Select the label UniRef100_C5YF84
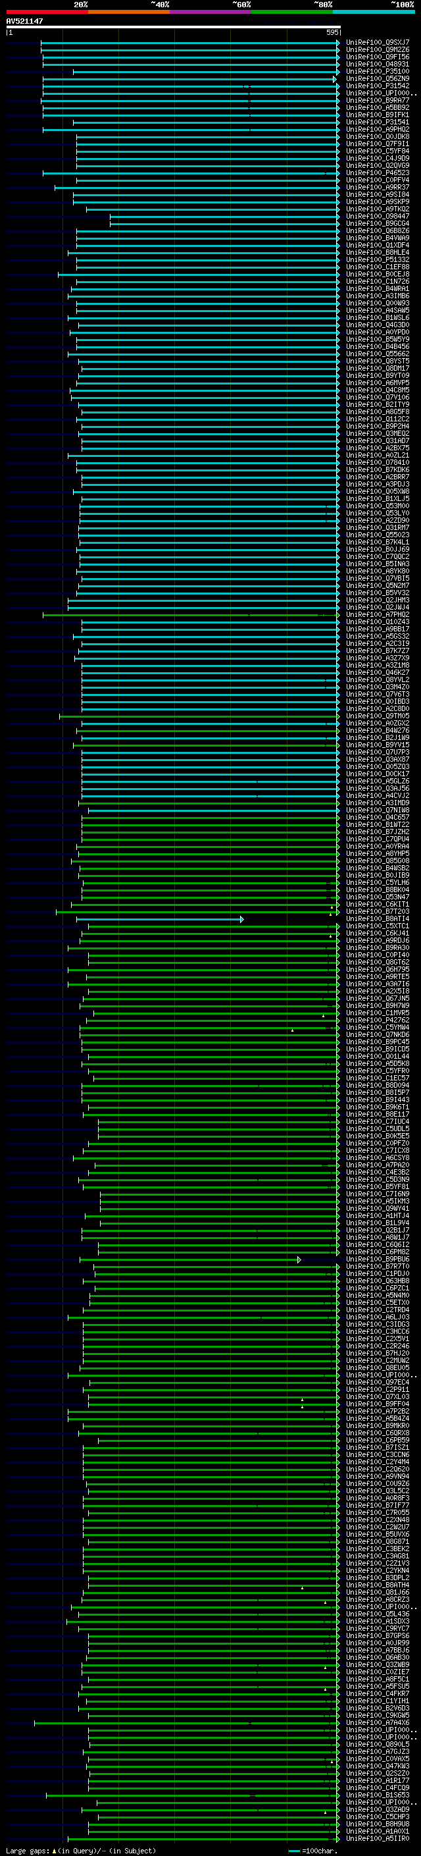421x1856 pixels. pos(378,151)
